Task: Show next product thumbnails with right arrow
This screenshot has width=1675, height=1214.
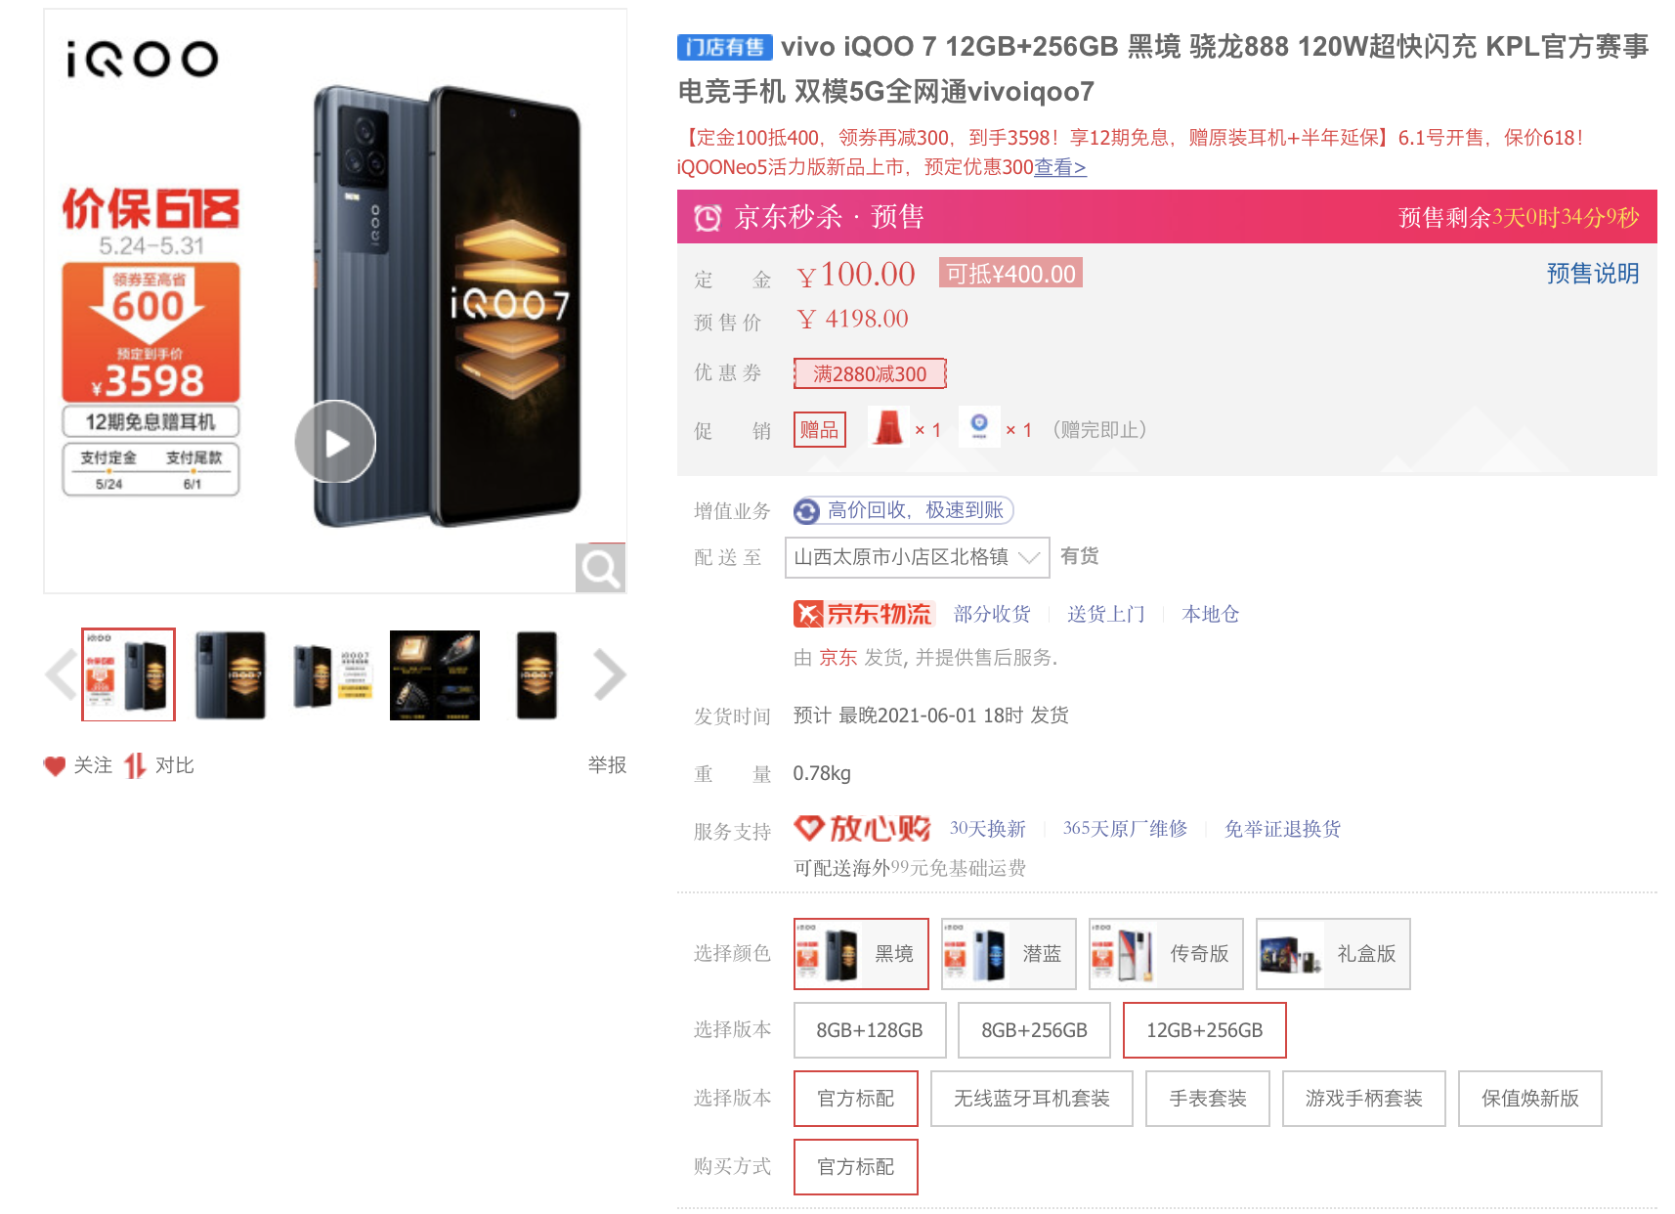Action: (x=610, y=674)
